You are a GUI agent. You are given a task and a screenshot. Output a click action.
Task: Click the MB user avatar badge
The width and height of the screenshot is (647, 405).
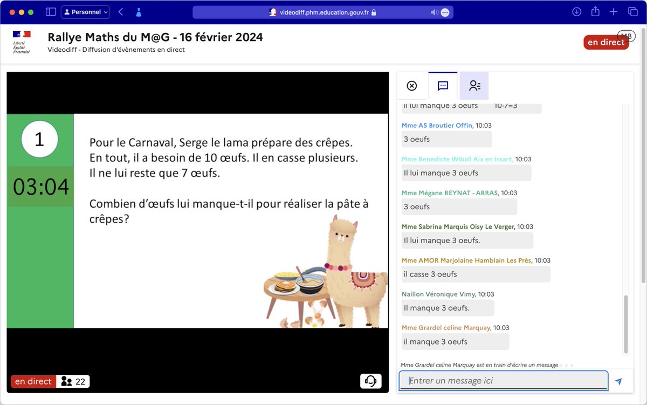626,36
